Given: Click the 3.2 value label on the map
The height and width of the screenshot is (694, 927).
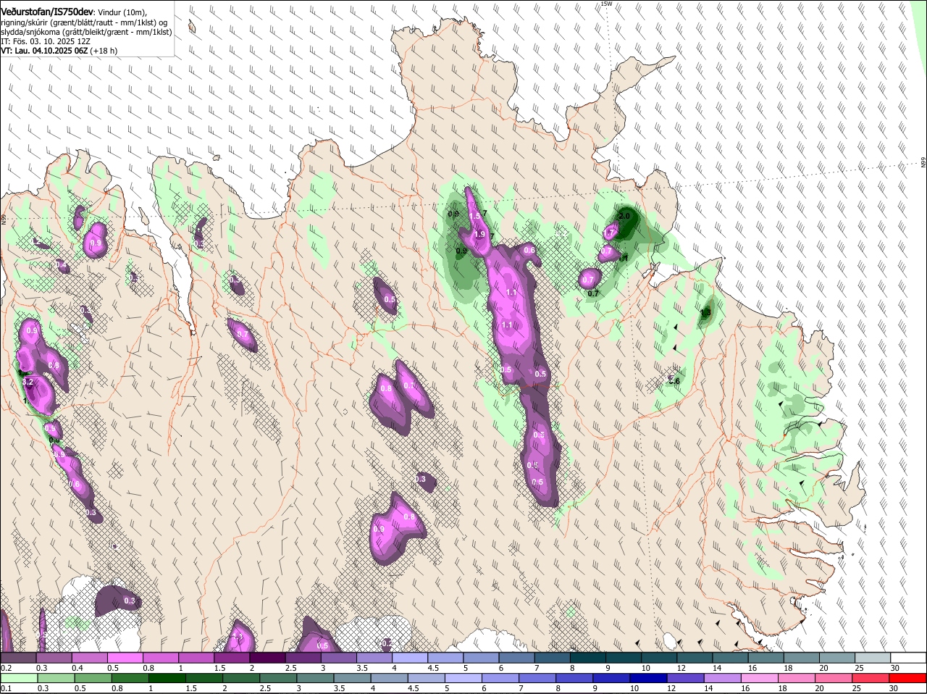Looking at the screenshot, I should [x=28, y=381].
